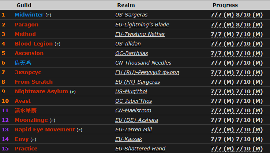Image resolution: width=270 pixels, height=153 pixels.
Task: Open the Paragon guild page
Action: (x=26, y=25)
